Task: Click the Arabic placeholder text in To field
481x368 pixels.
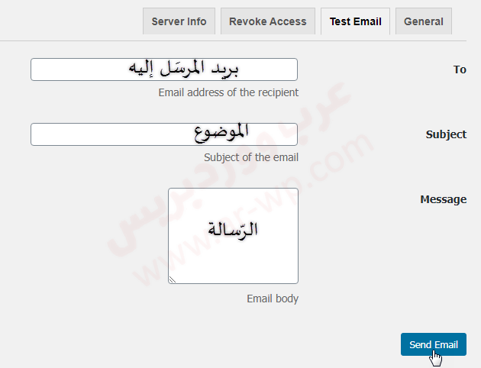Action: tap(183, 69)
